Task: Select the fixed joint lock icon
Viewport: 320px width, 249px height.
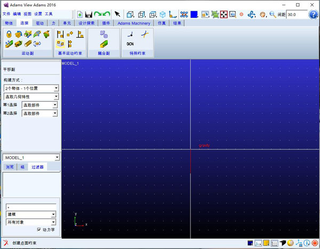Action: click(9, 34)
